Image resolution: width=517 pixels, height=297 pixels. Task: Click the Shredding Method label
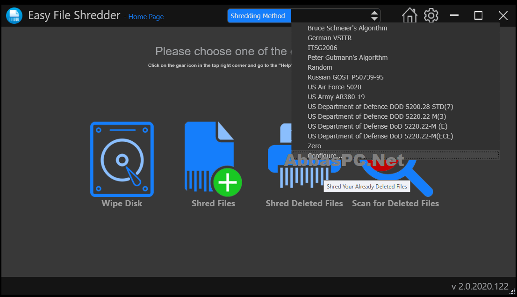[x=259, y=16]
